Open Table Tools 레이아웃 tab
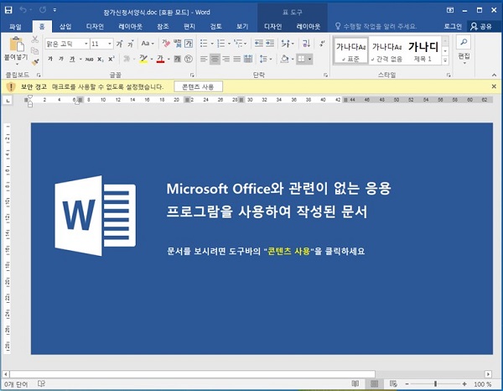The height and width of the screenshot is (391, 503). [x=308, y=27]
